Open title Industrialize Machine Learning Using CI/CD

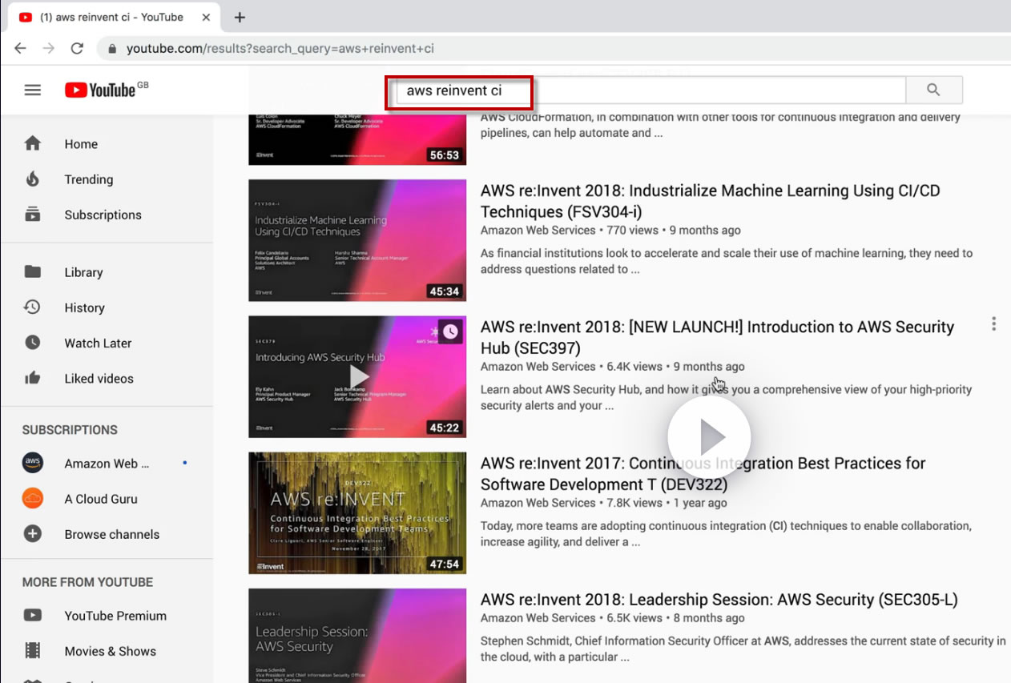(710, 201)
